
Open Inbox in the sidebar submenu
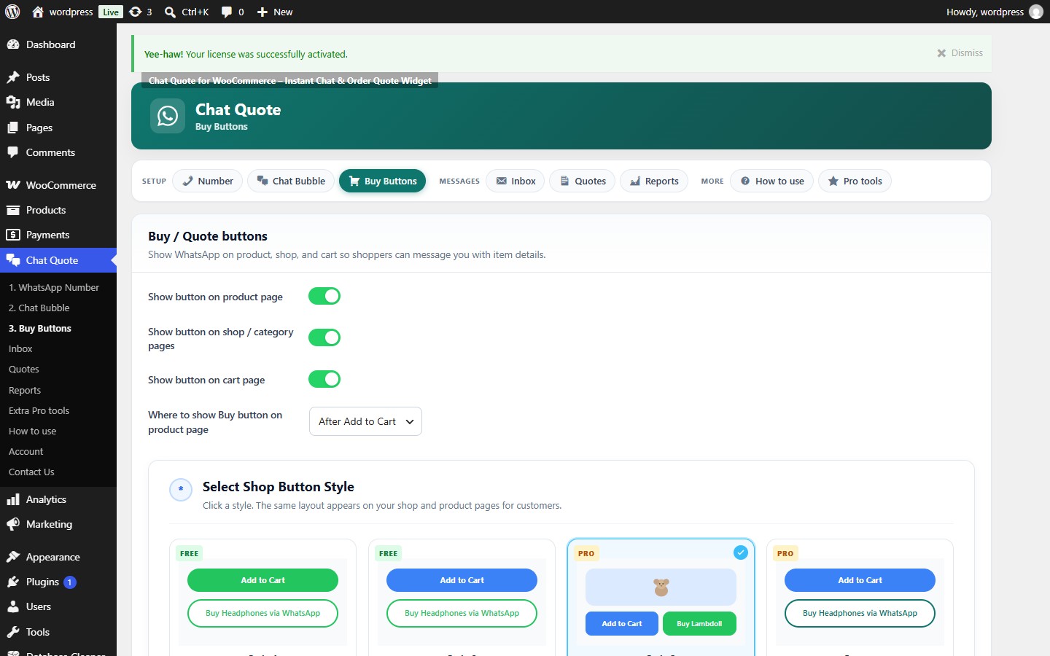pyautogui.click(x=20, y=348)
